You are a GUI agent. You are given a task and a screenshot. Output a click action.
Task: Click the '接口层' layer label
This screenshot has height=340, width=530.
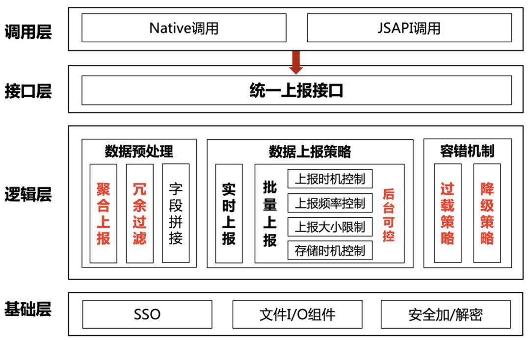[27, 91]
